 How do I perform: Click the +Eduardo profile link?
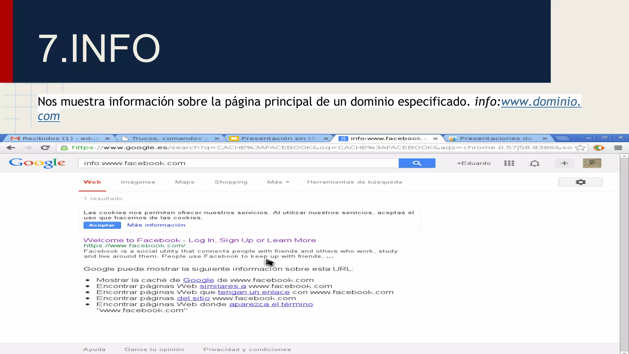pyautogui.click(x=473, y=163)
